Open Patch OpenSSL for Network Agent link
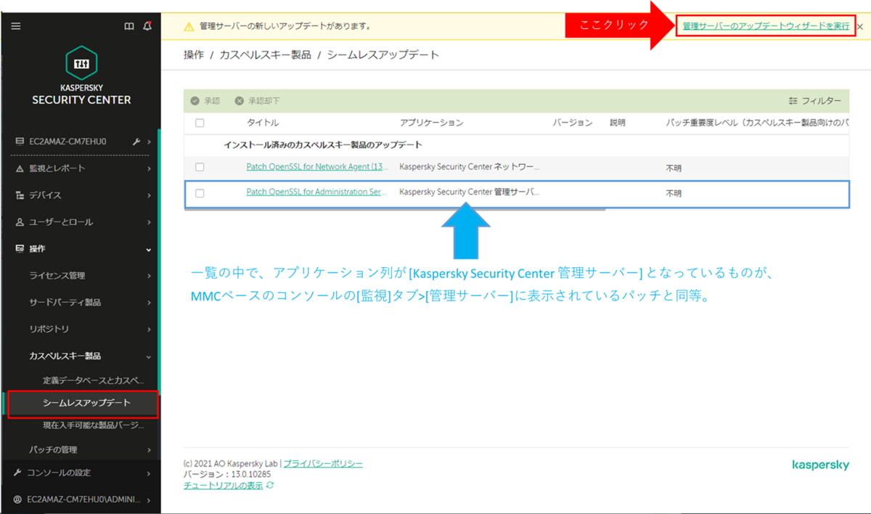This screenshot has width=871, height=514. pos(317,167)
